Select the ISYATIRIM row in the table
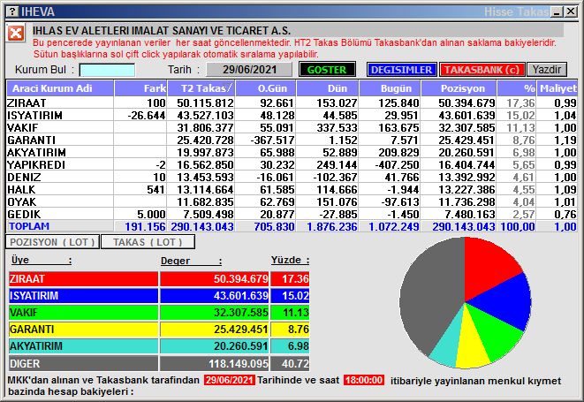Image resolution: width=584 pixels, height=402 pixels. (x=292, y=115)
